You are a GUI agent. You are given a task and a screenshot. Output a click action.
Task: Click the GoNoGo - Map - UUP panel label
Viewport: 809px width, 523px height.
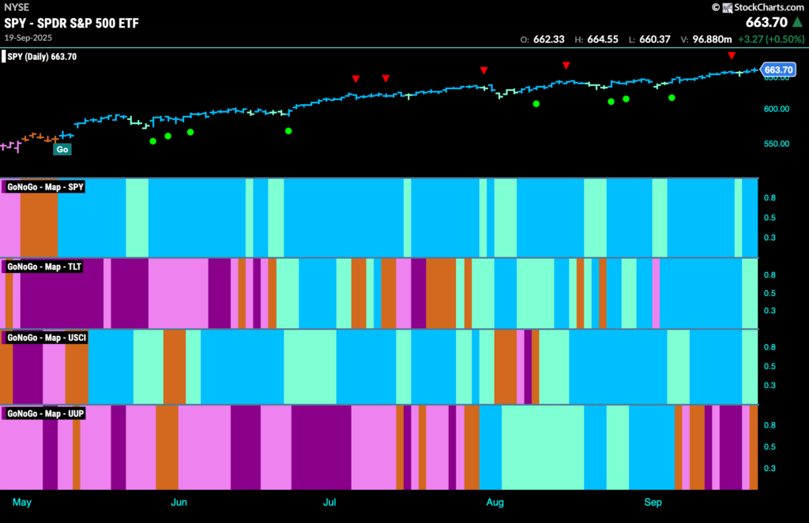pyautogui.click(x=45, y=413)
